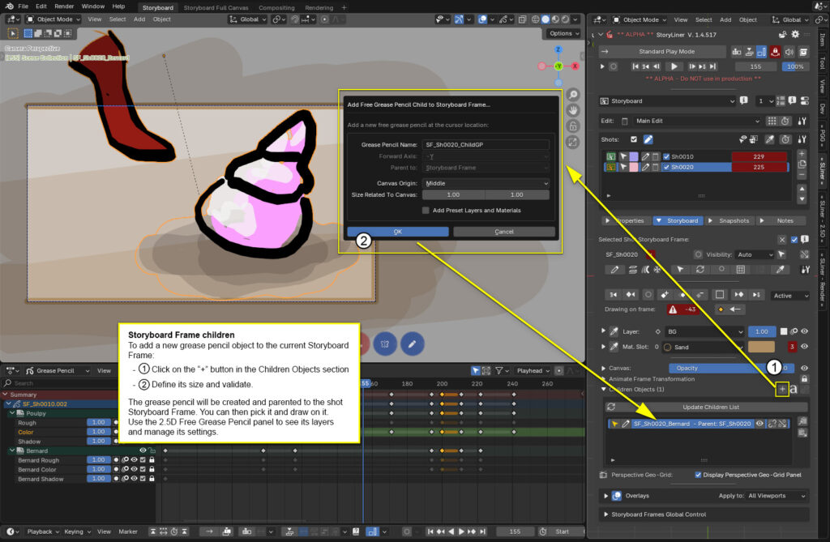The width and height of the screenshot is (830, 542).
Task: Open the Visibility Auto dropdown
Action: [755, 254]
